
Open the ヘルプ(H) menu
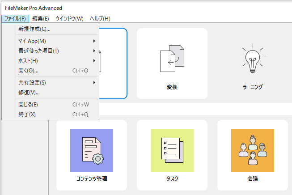coord(100,19)
